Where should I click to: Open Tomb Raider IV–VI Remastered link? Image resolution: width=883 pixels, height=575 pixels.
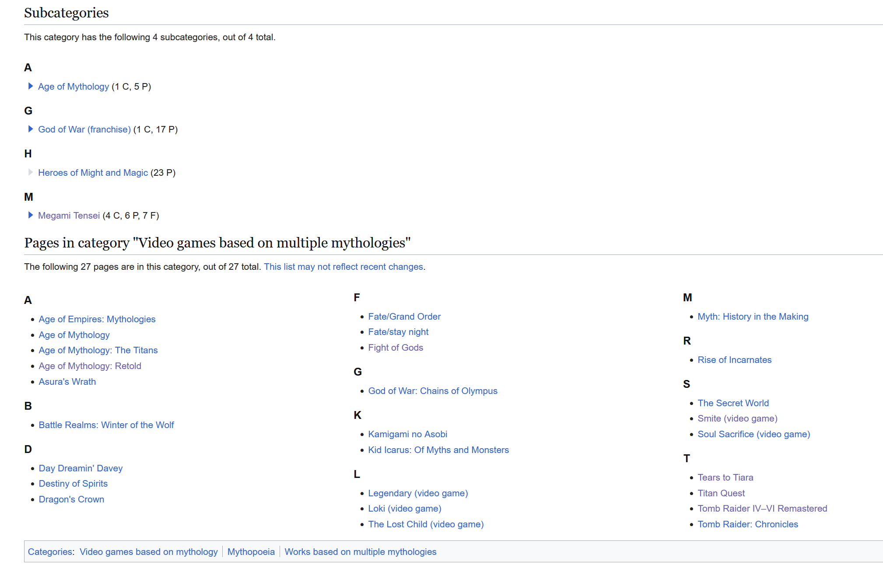click(762, 509)
